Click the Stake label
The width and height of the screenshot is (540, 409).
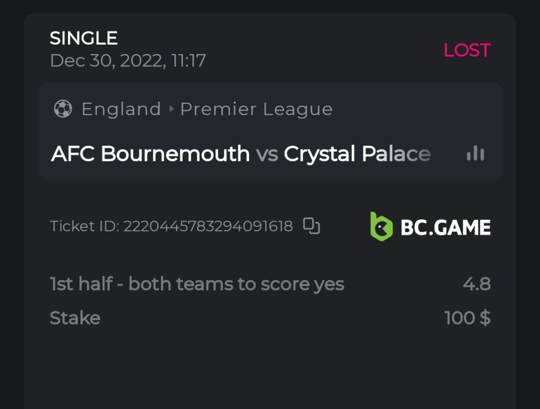75,318
